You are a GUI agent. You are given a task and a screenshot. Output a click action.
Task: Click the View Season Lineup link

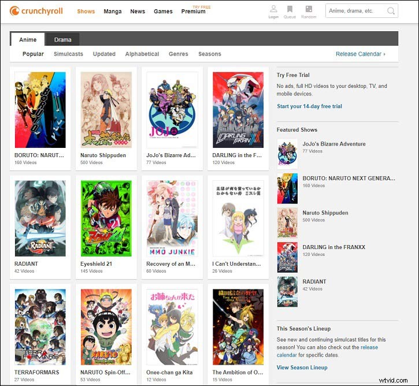(x=302, y=368)
